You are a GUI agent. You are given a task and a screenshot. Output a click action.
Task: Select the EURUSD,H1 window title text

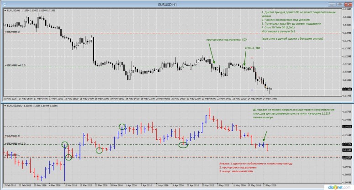click(x=168, y=5)
